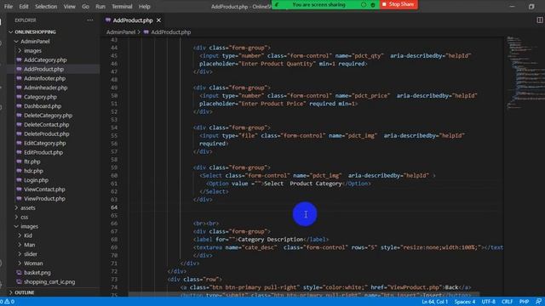Click line number 59 in gutter

tap(114, 167)
